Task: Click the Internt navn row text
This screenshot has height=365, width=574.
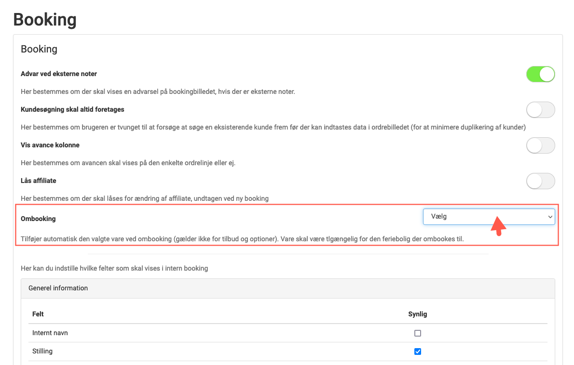Action: [x=50, y=333]
